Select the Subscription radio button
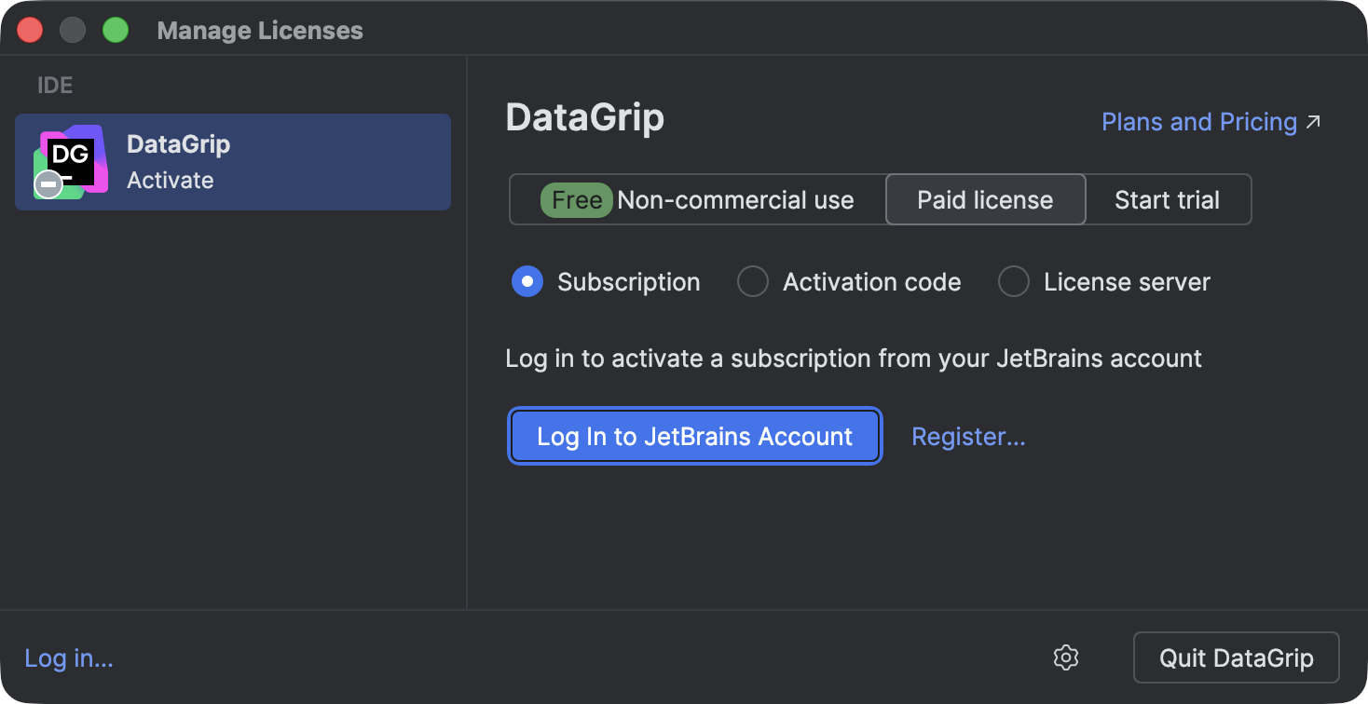This screenshot has width=1368, height=704. tap(527, 281)
